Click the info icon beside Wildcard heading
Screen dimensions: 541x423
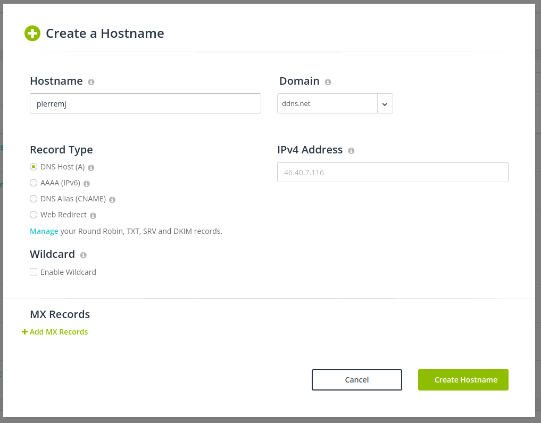pos(83,255)
